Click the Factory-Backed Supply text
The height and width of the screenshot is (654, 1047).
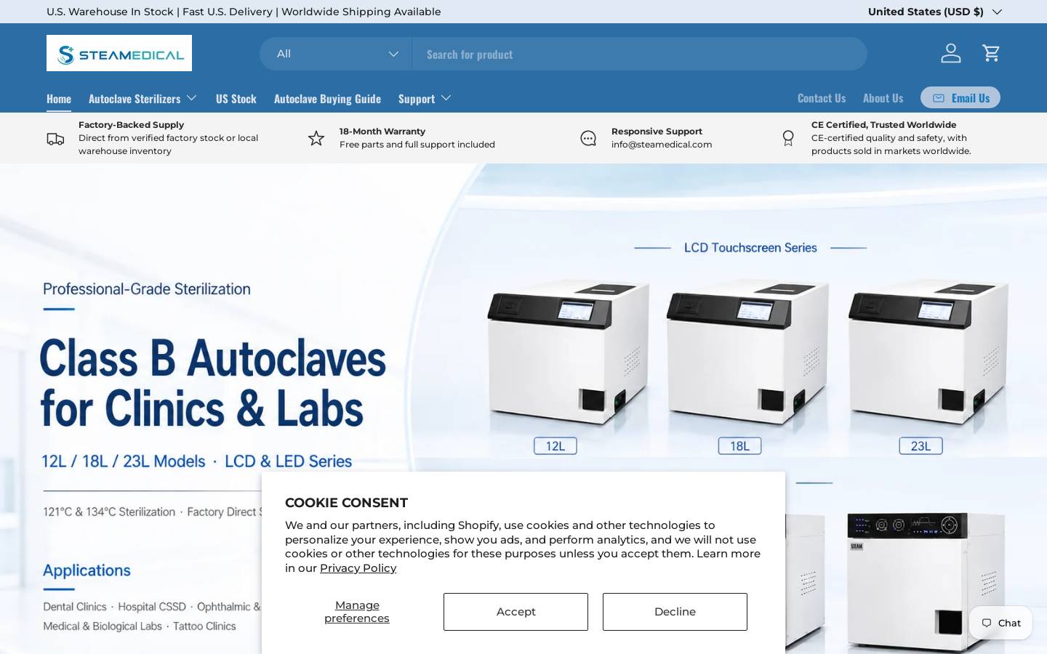tap(131, 125)
